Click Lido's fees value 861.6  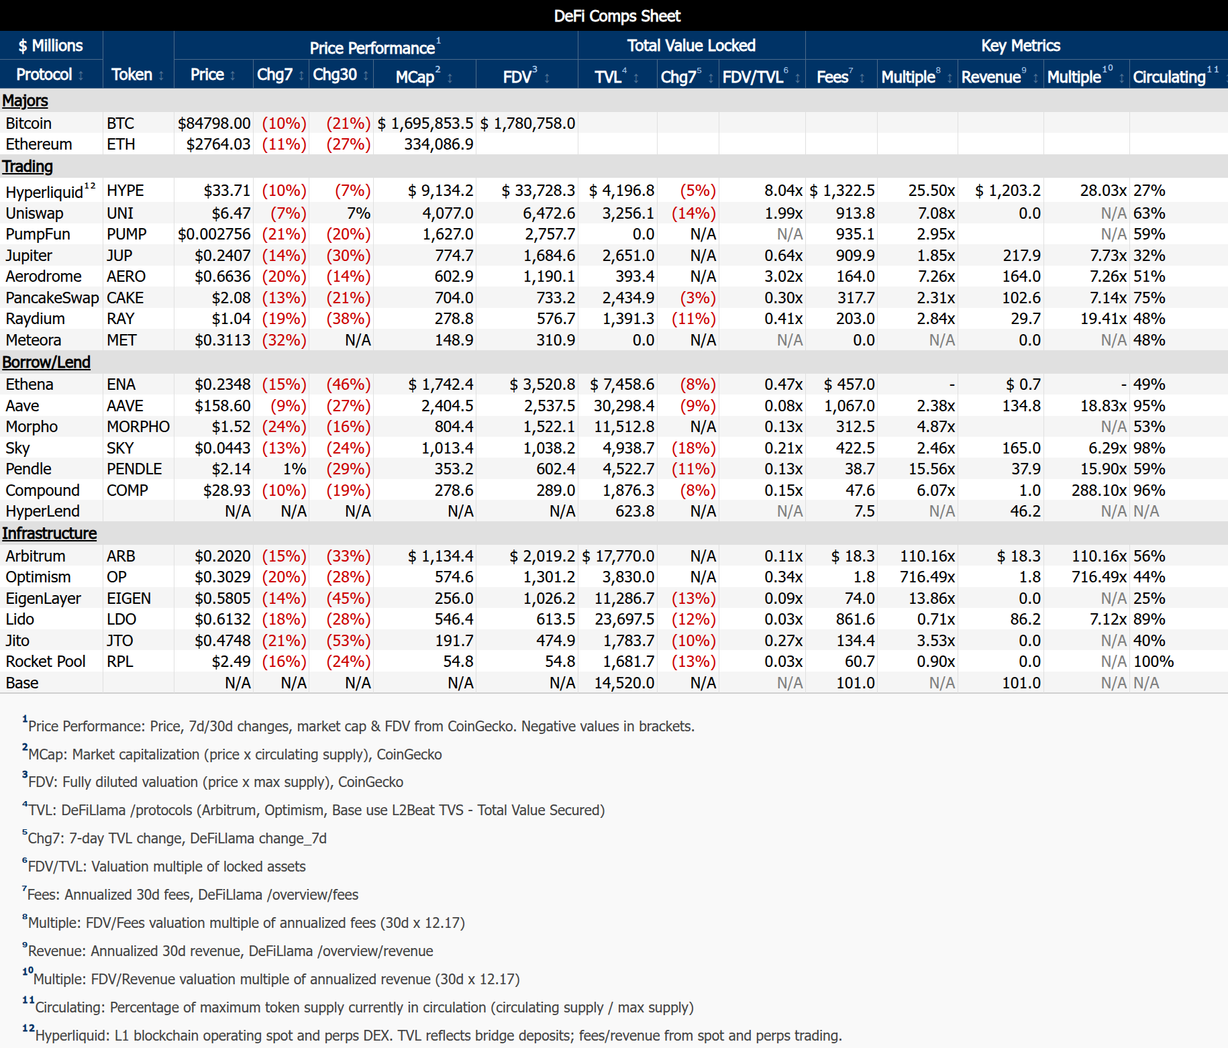[856, 619]
